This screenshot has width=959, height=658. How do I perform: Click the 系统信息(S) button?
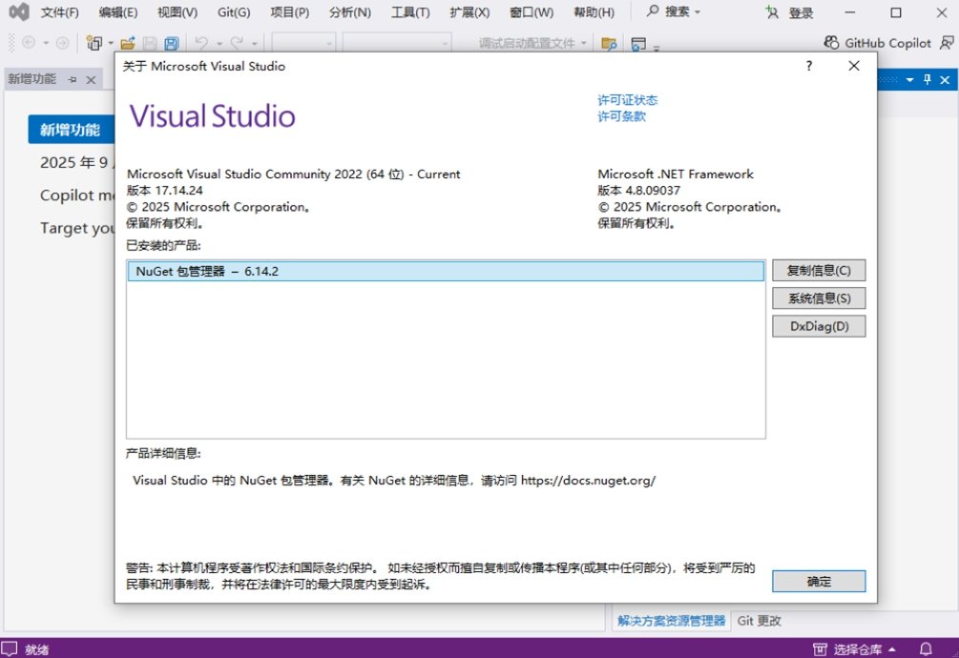pos(819,298)
